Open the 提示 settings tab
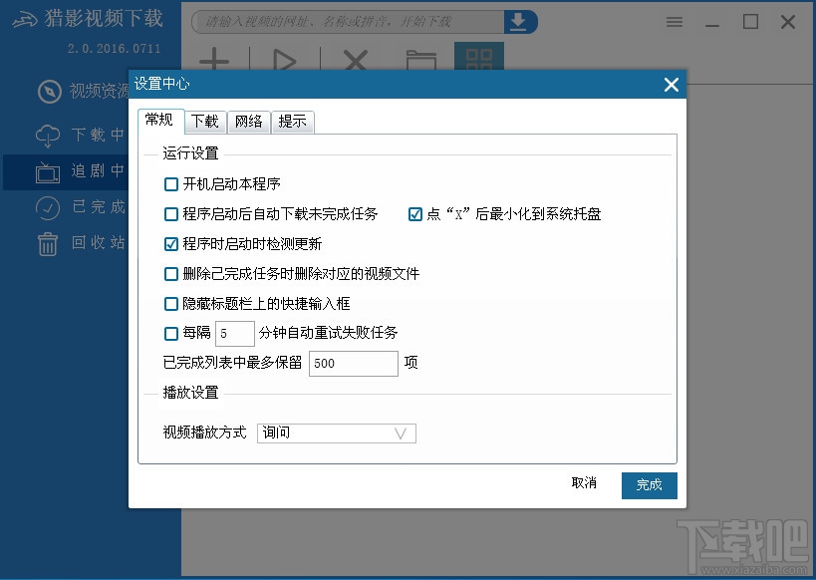 (x=292, y=122)
